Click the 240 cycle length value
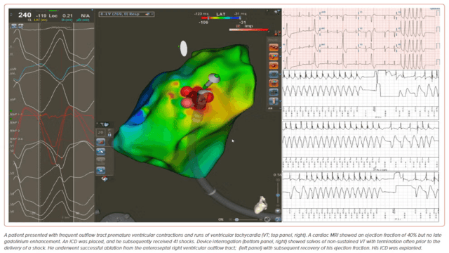The height and width of the screenshot is (253, 449). [25, 15]
